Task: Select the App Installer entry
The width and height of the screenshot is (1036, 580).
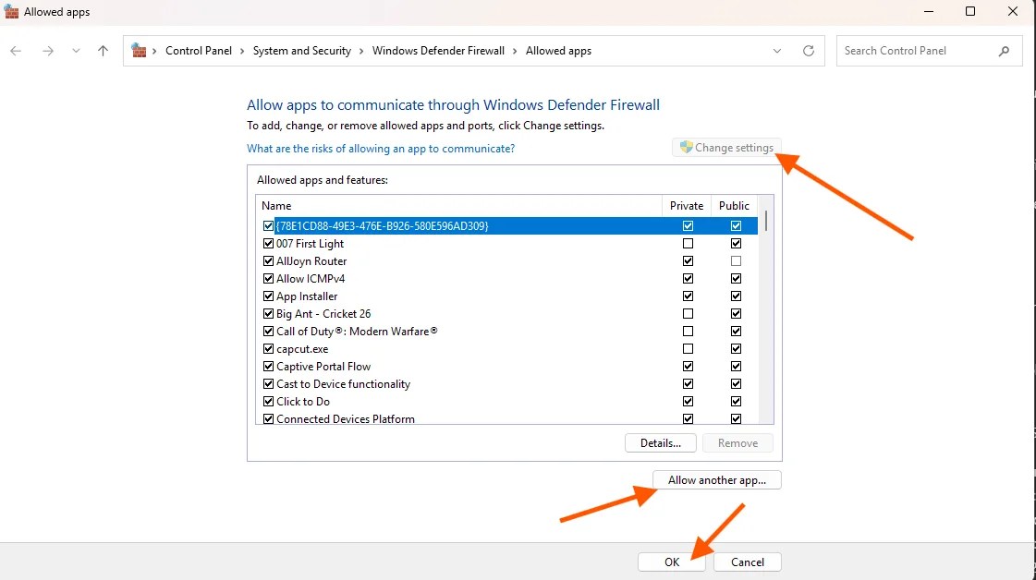Action: [x=506, y=296]
